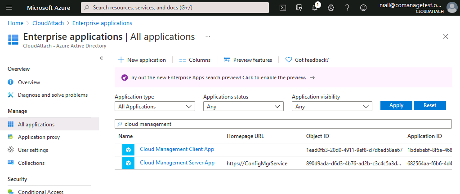Go to Home breadcrumb
Screen dimensions: 460x194
click(16, 23)
